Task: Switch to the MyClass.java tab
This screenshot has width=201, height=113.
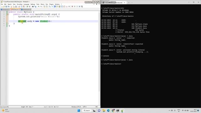Action: 15,9
